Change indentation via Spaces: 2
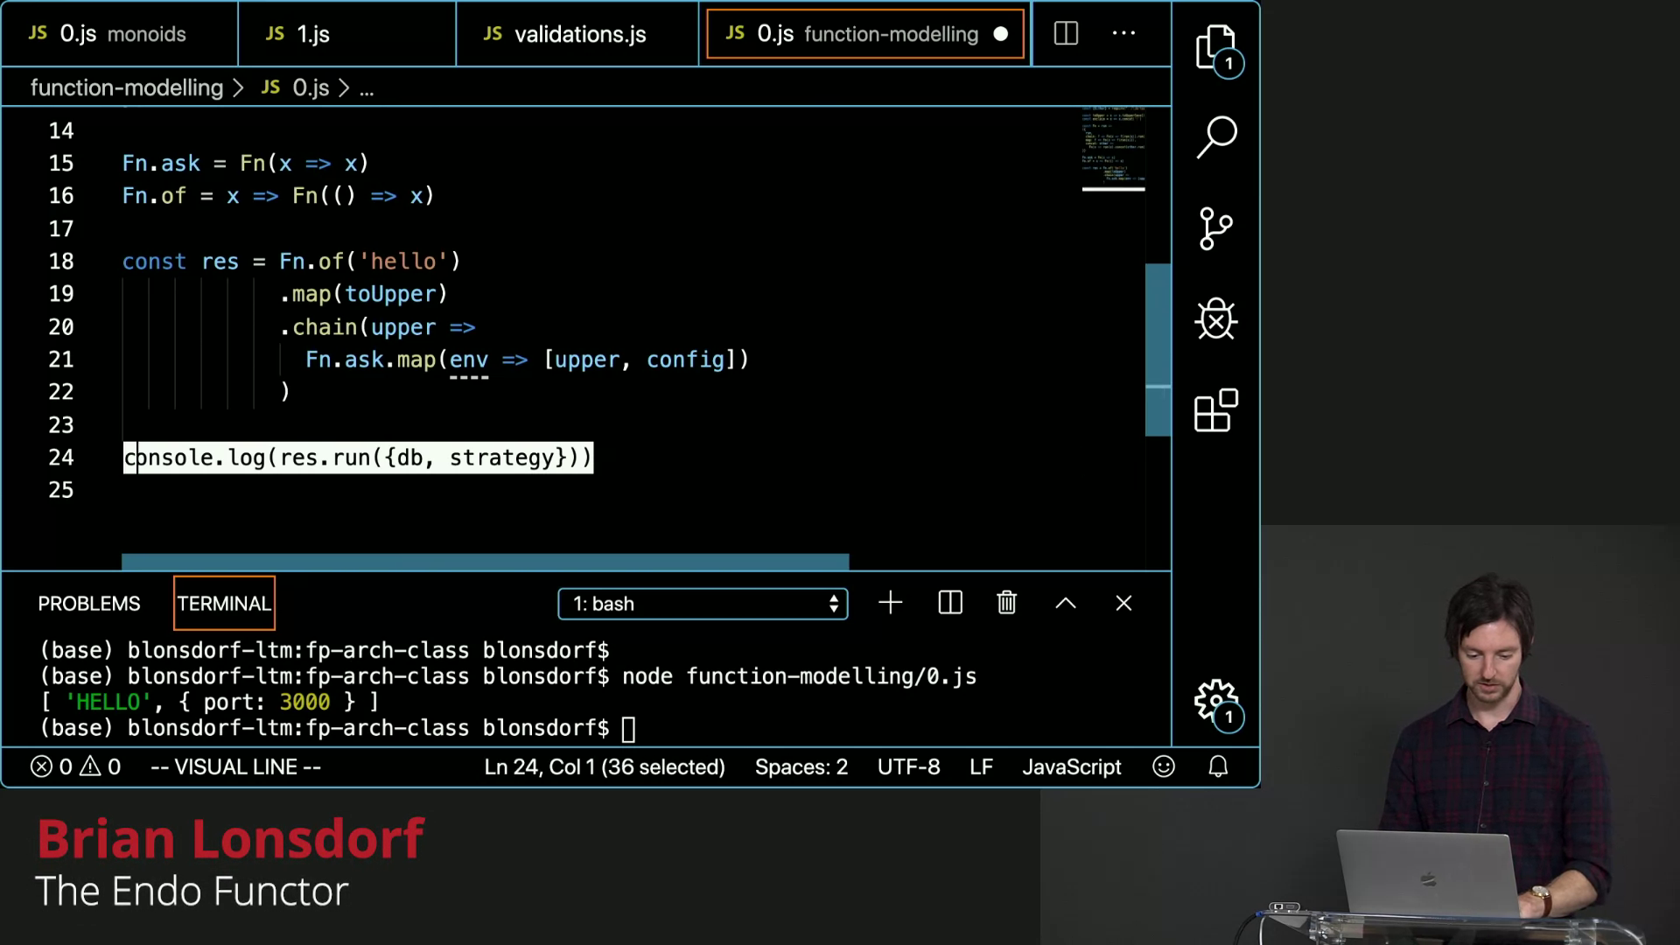The height and width of the screenshot is (945, 1680). (801, 766)
